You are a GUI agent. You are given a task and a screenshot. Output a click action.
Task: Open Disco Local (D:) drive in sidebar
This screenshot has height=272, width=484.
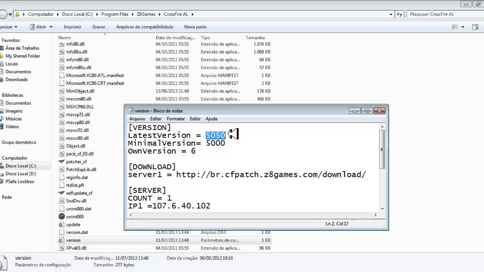[21, 174]
